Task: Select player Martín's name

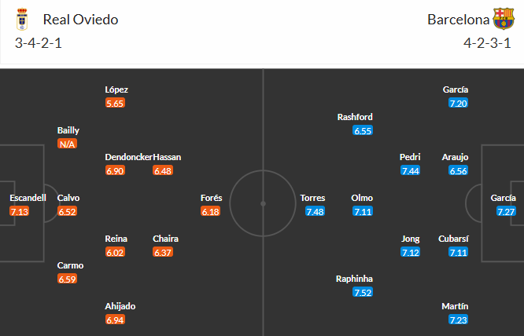Action: (458, 306)
